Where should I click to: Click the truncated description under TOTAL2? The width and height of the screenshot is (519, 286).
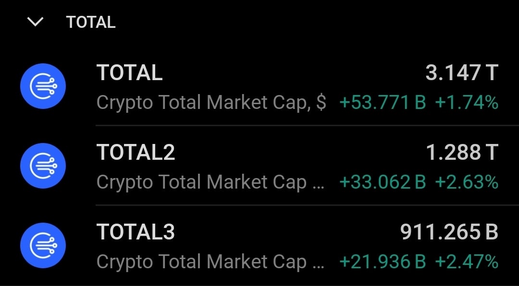click(210, 182)
